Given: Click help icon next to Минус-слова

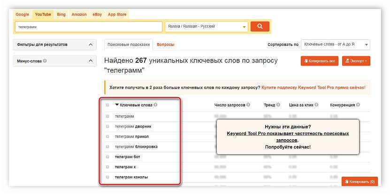Looking at the screenshot, I should (x=45, y=61).
